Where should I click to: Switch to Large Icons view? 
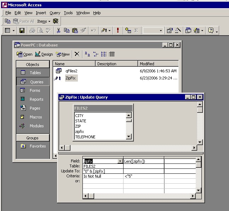pyautogui.click(x=87, y=54)
